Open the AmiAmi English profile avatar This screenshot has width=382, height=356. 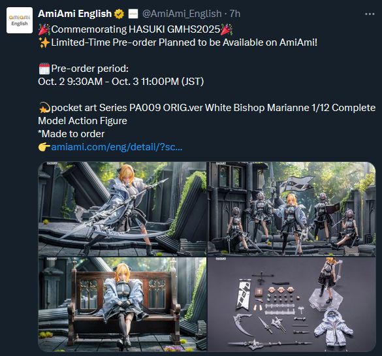point(20,20)
